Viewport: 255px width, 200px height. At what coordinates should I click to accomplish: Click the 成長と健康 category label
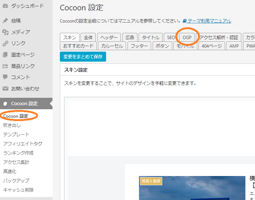coord(151,181)
